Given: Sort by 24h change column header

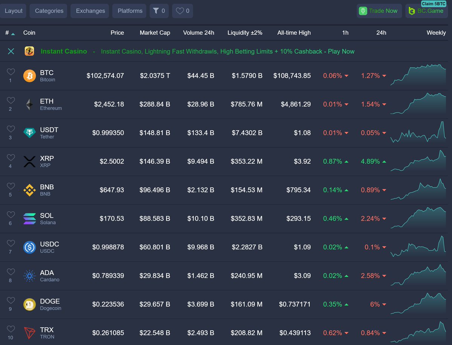Looking at the screenshot, I should tap(381, 33).
